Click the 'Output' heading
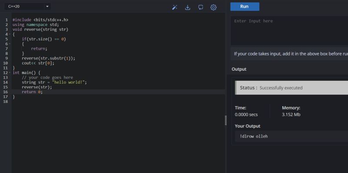Image resolution: width=348 pixels, height=173 pixels. (239, 69)
